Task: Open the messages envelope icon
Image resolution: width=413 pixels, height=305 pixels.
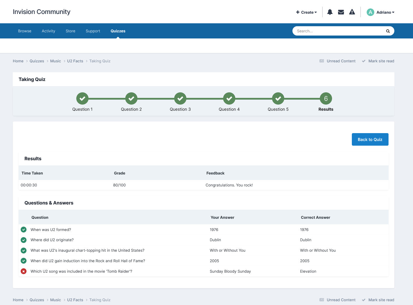Action: (341, 12)
